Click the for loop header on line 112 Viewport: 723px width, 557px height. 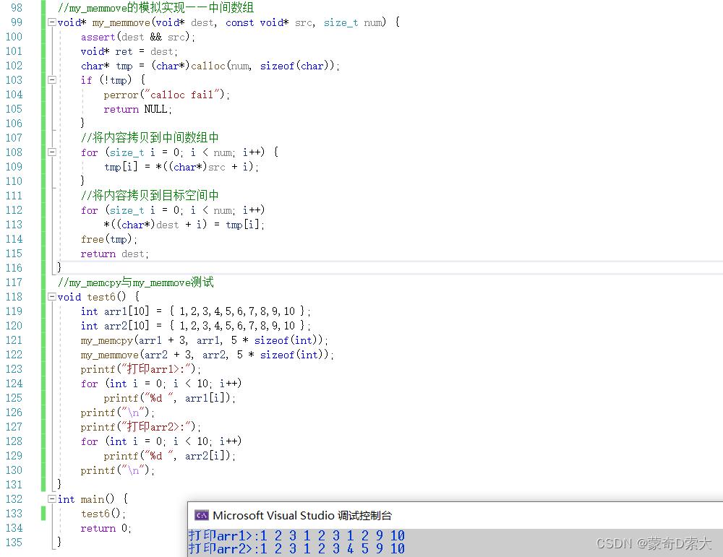click(173, 210)
